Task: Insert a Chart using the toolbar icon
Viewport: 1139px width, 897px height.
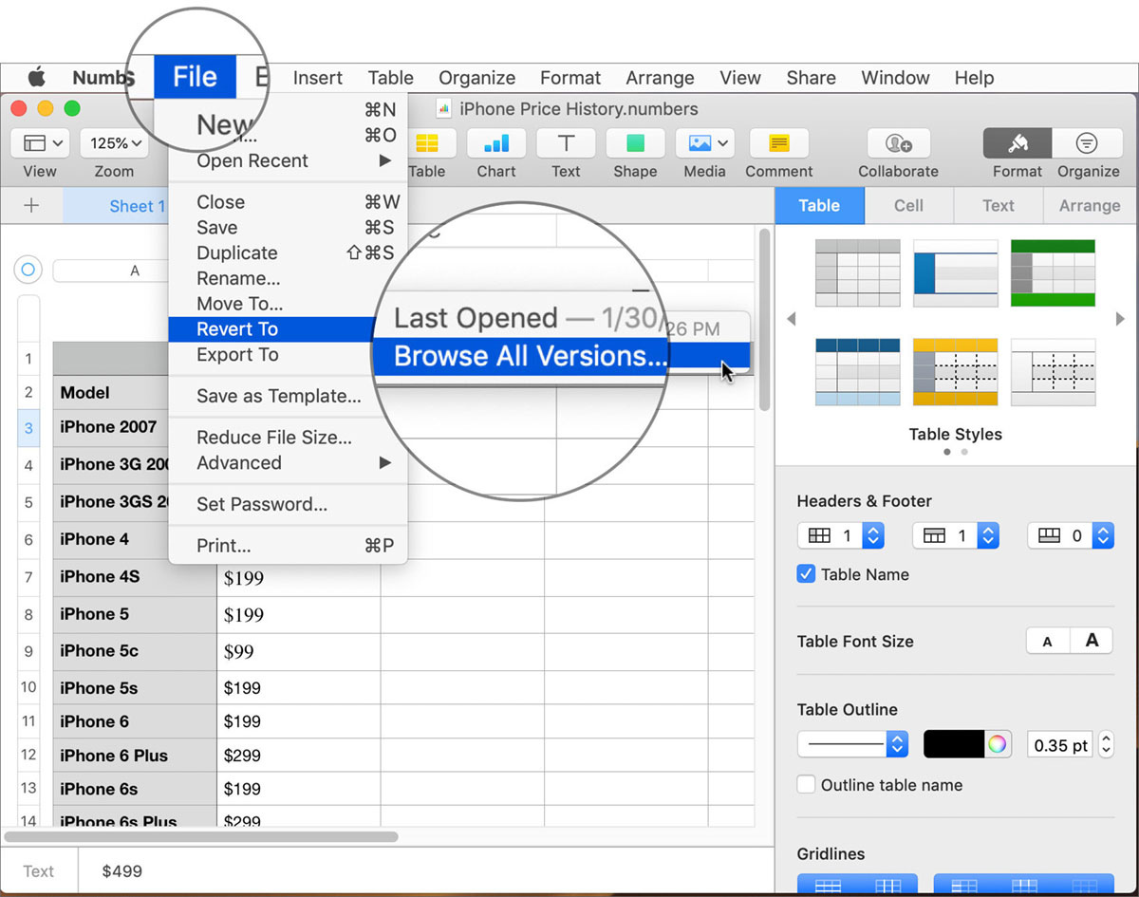Action: [x=495, y=144]
